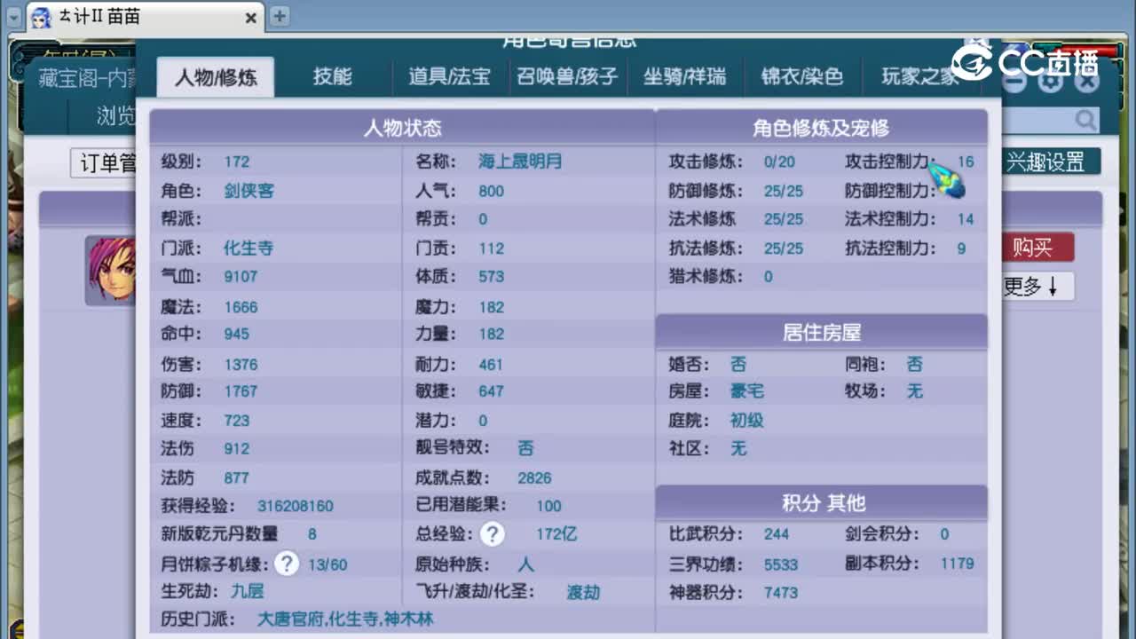Click the 比武积分 value 244
Image resolution: width=1136 pixels, height=639 pixels.
[x=777, y=534]
